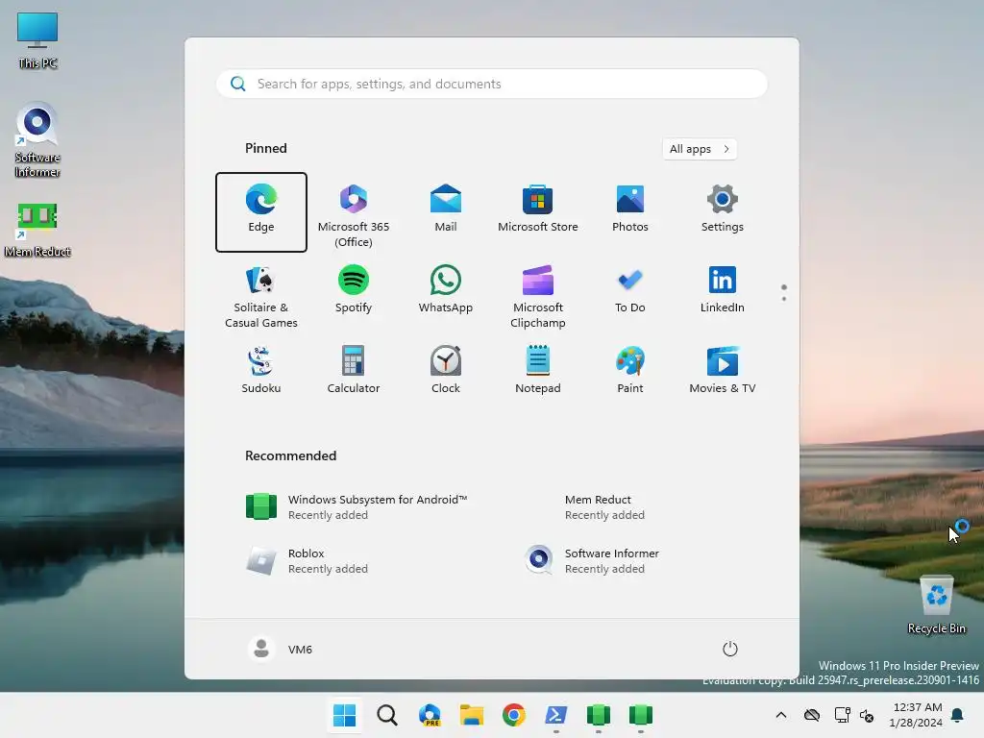Select This PC desktop icon
Screen dimensions: 984x738
pos(37,40)
